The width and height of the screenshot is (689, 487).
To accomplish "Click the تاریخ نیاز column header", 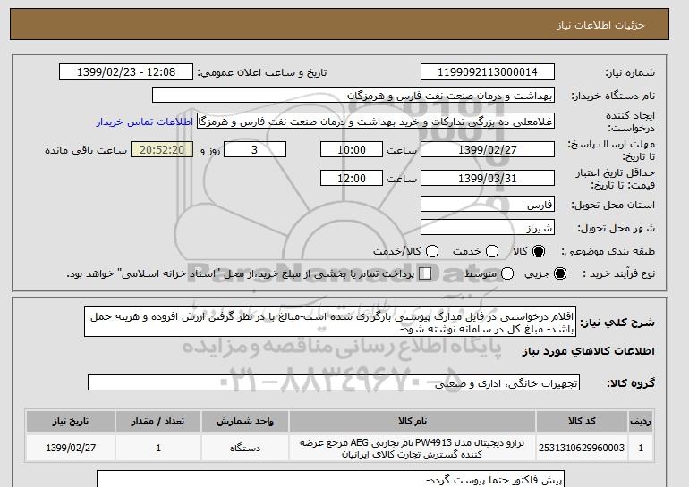I will click(x=71, y=421).
